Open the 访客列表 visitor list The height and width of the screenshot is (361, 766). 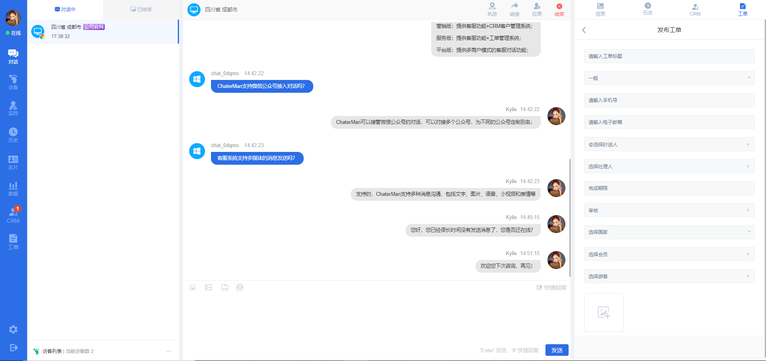[x=52, y=351]
